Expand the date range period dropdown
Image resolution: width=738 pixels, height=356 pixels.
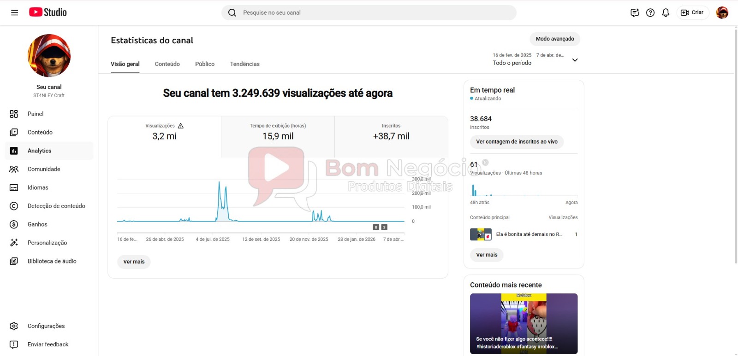575,60
